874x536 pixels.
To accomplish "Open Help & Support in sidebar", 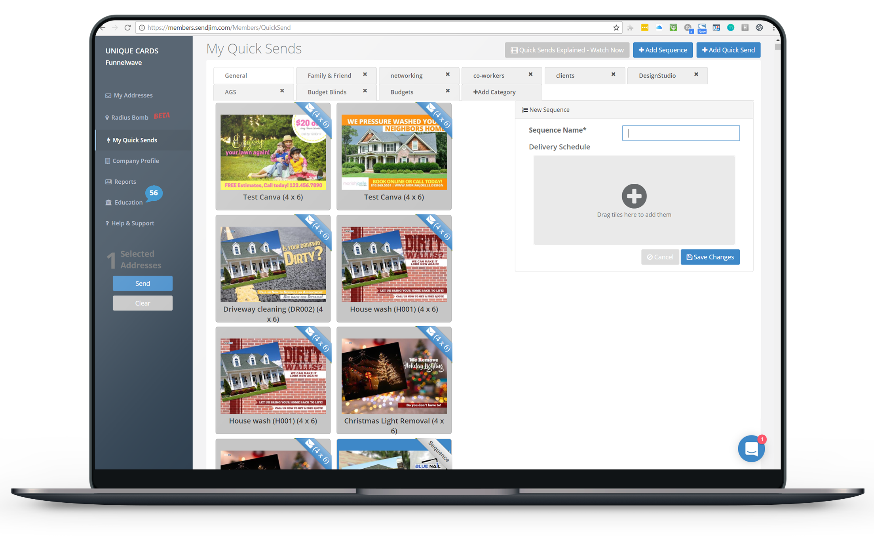I will coord(130,223).
